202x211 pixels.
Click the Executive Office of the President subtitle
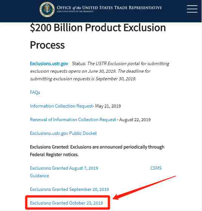pos(75,11)
